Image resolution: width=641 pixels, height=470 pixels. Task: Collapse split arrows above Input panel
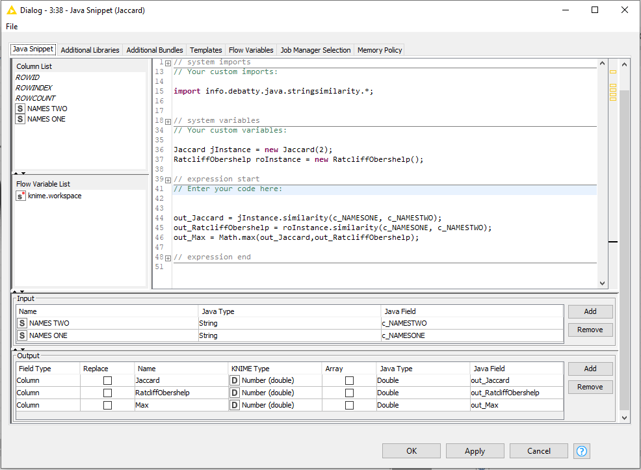(x=18, y=291)
